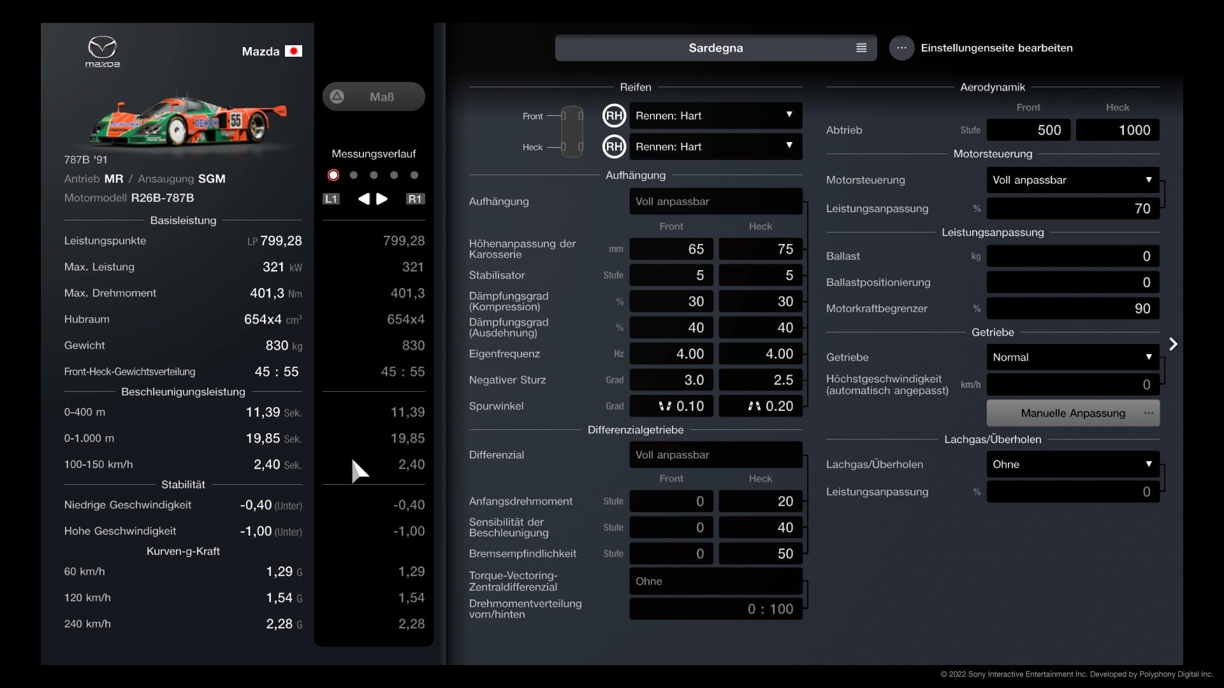Image resolution: width=1224 pixels, height=688 pixels.
Task: Open the front tire Rennen: Hart dropdown
Action: (715, 116)
